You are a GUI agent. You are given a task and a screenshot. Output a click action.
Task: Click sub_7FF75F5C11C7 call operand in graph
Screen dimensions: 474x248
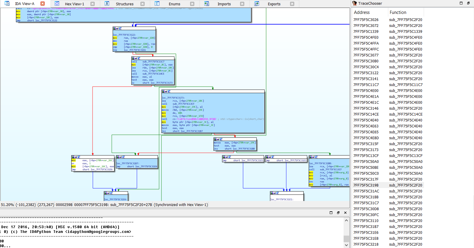[153, 62]
